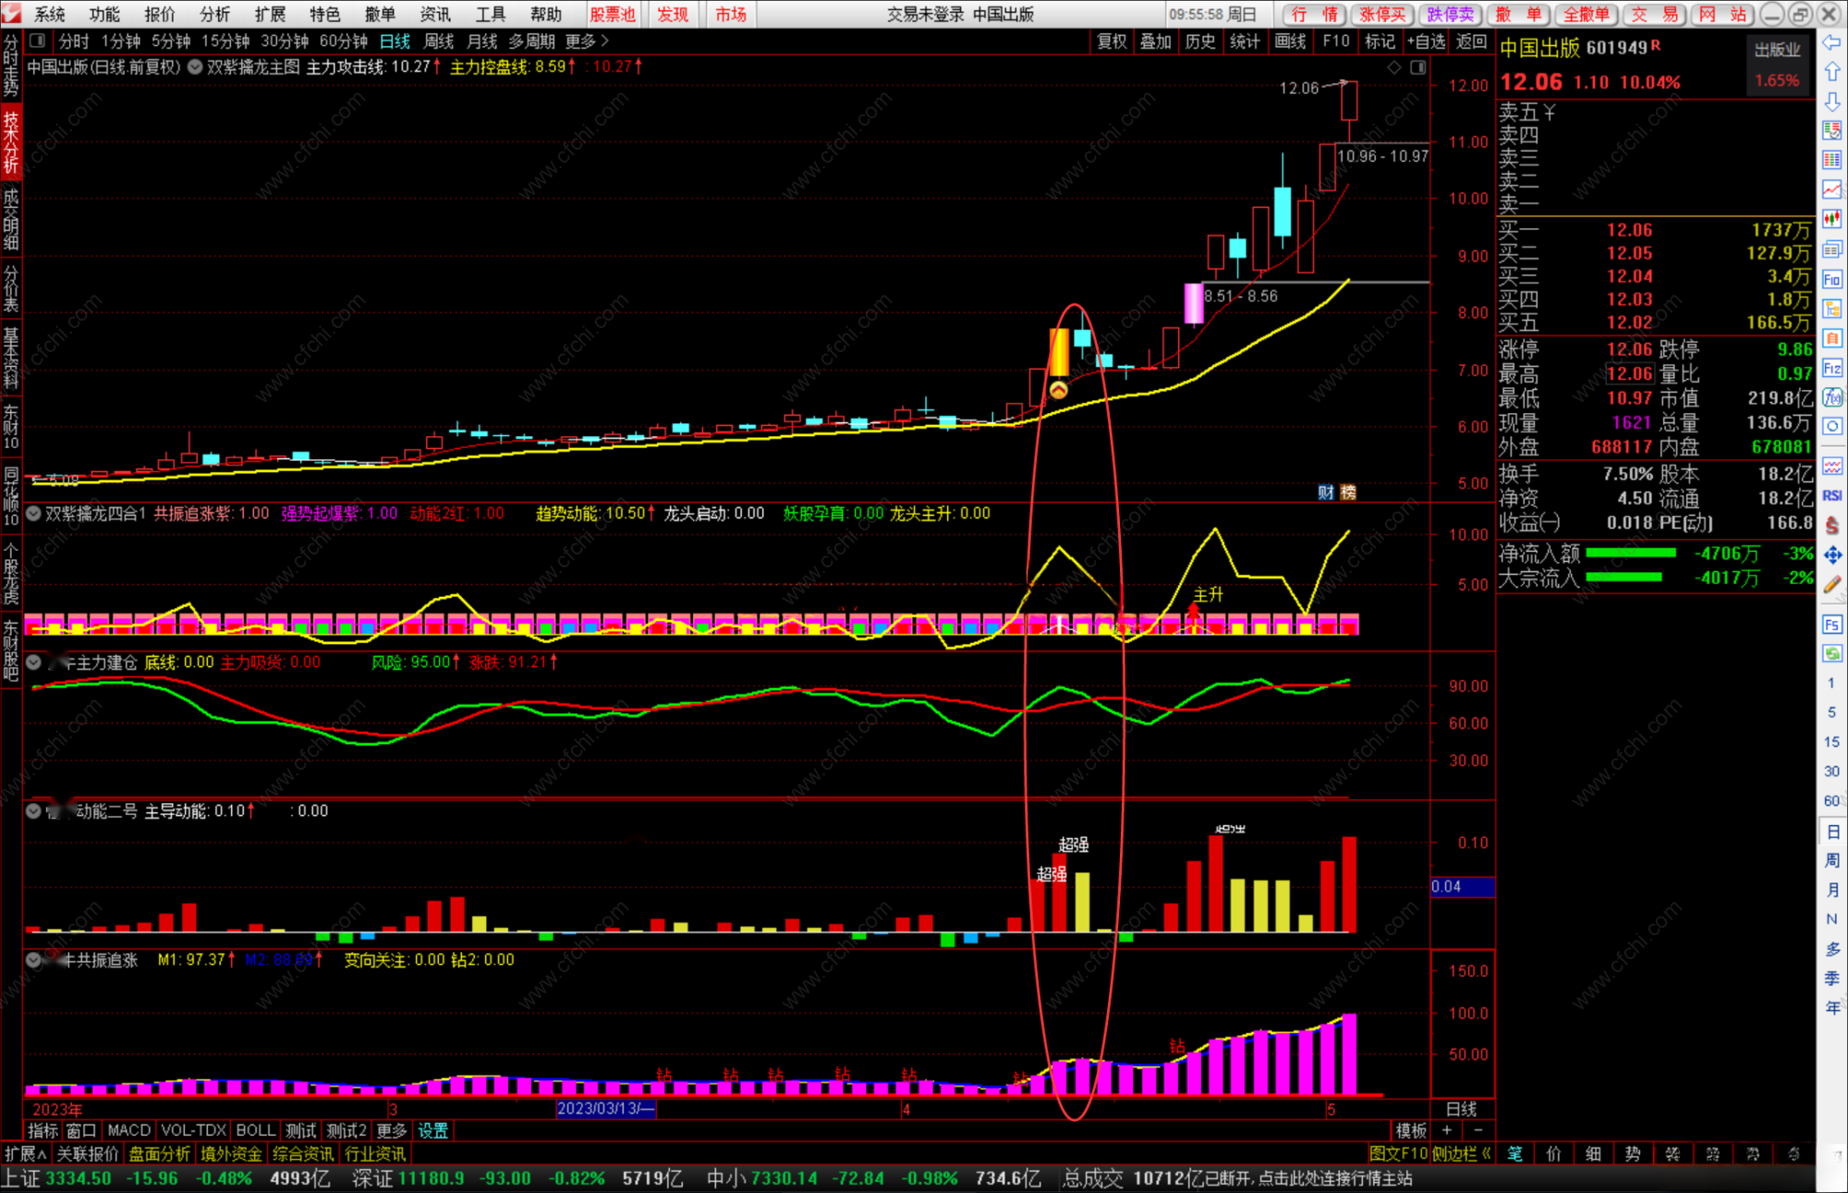1848x1193 pixels.
Task: Open the F10 company info sidebar icon
Action: click(1831, 279)
